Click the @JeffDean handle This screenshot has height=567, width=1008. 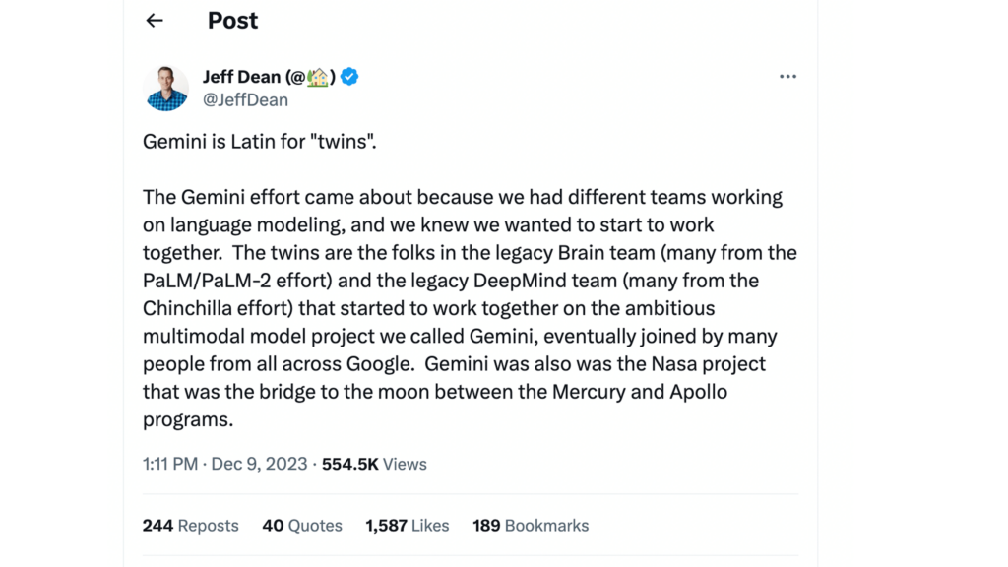tap(245, 99)
